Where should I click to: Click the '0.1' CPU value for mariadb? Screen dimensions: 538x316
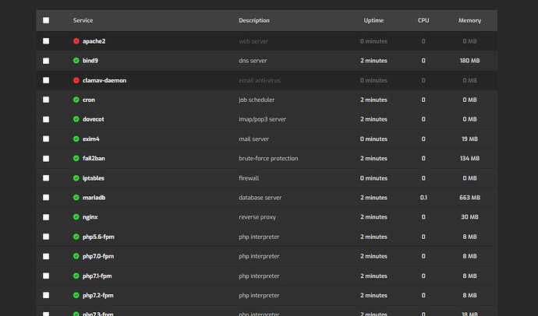[x=423, y=198]
